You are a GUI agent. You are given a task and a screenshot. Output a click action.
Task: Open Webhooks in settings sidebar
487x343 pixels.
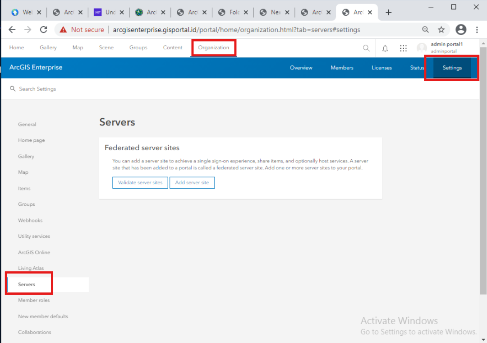point(30,221)
